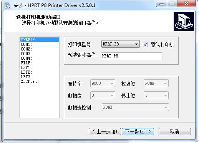
Task: Select LPT1: port in the list
Action: (x=40, y=67)
